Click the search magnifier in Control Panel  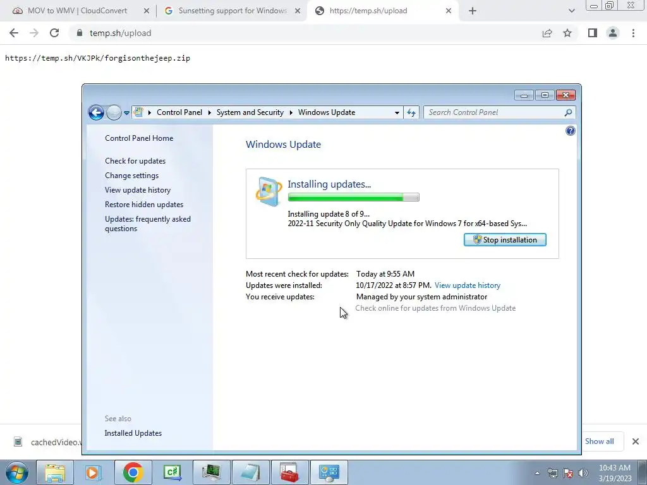coord(568,112)
